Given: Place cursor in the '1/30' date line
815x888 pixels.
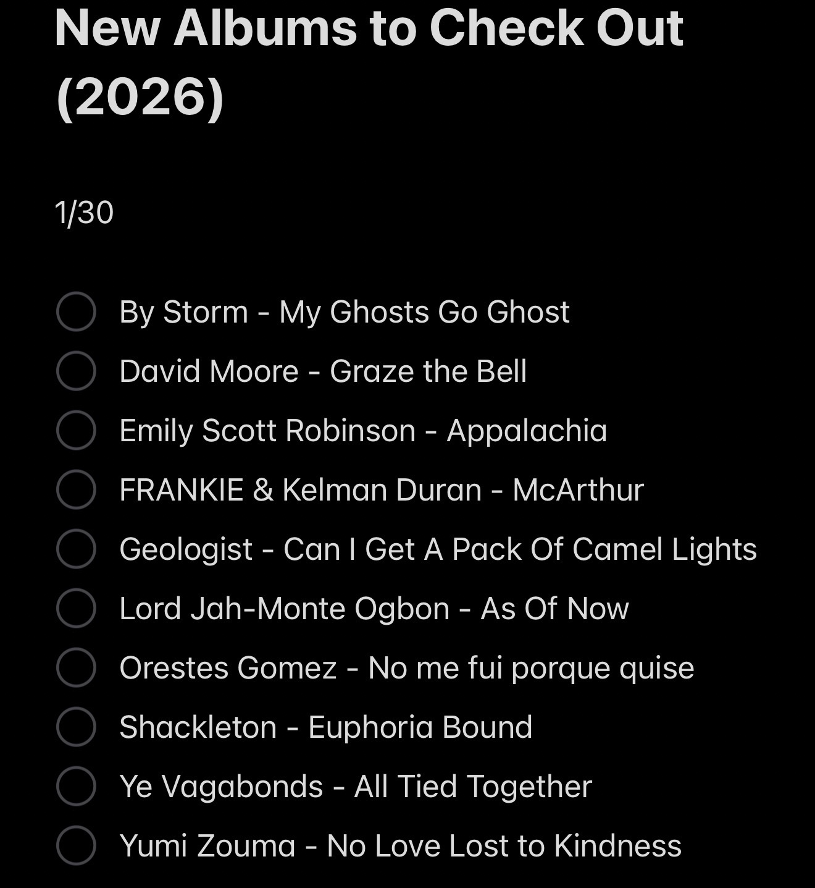Looking at the screenshot, I should [x=85, y=213].
